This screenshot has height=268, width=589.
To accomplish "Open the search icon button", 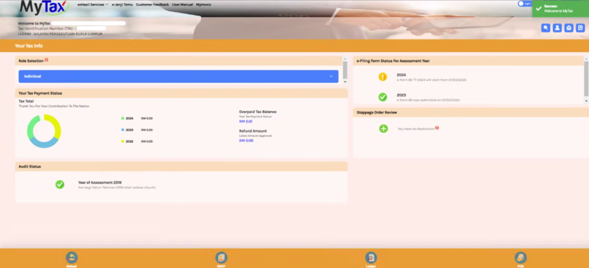I will pyautogui.click(x=546, y=28).
